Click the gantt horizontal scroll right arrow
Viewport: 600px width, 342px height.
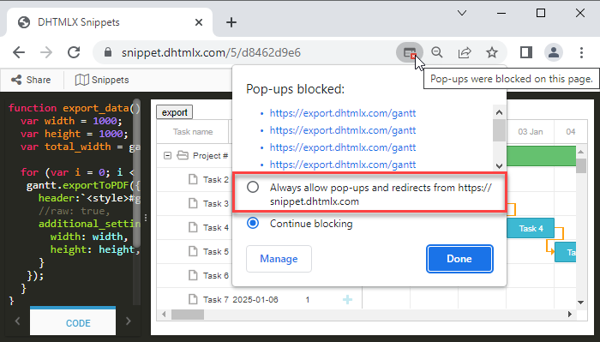click(570, 315)
